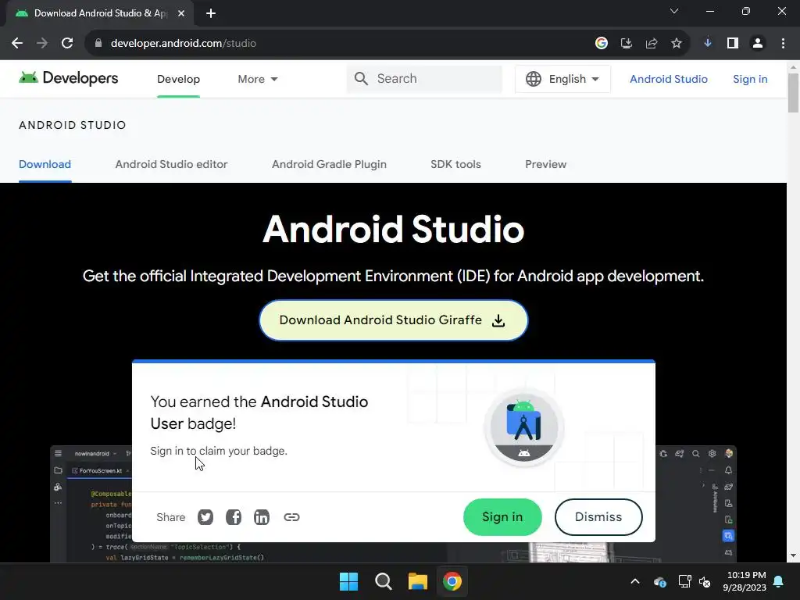Open the cloud sync tray icon
This screenshot has height=600, width=800.
click(659, 581)
